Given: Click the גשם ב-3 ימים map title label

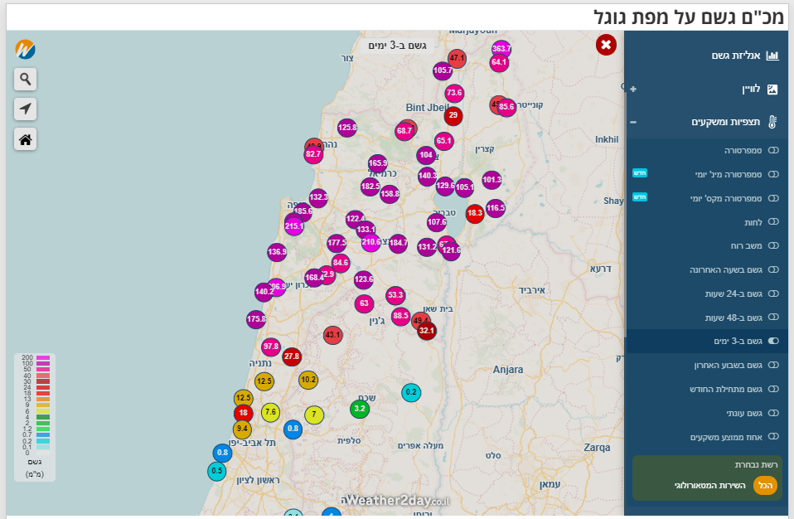Looking at the screenshot, I should 397,46.
